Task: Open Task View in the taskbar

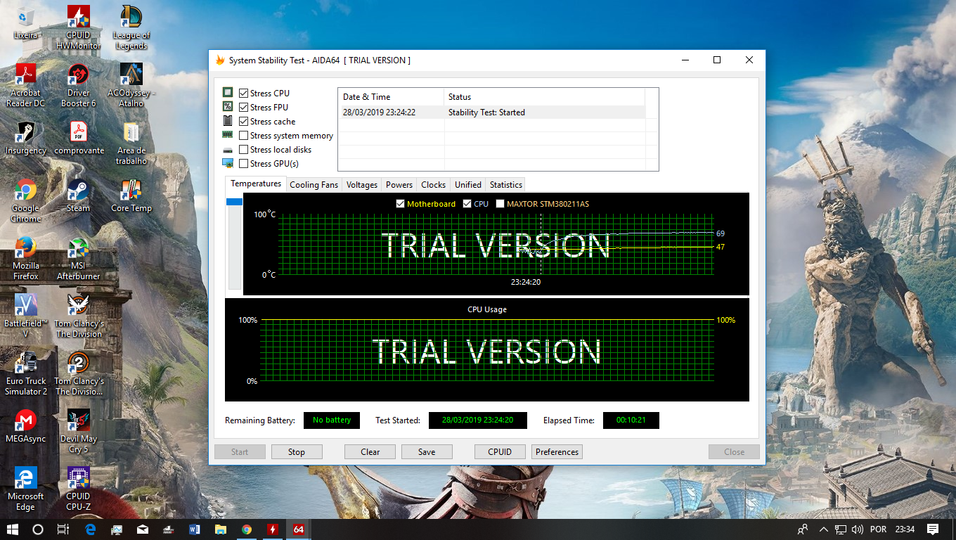Action: click(63, 529)
